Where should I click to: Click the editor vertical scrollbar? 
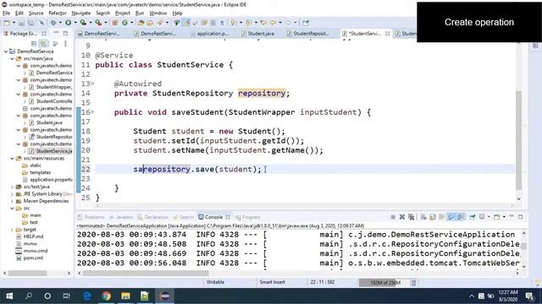coord(518,141)
